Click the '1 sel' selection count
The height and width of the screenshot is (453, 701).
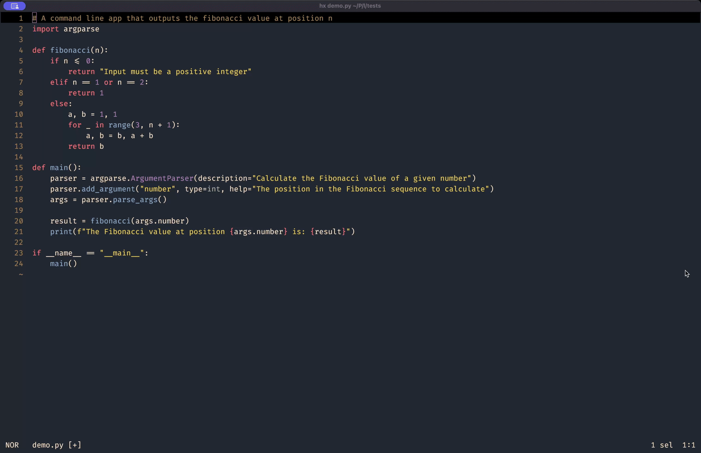pos(661,445)
